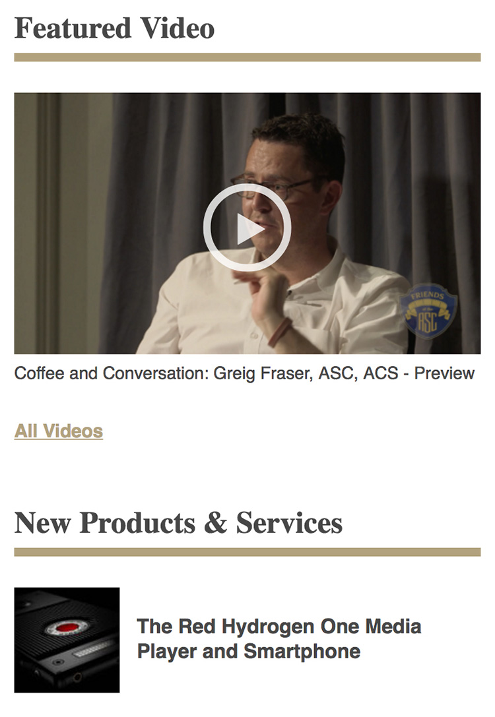Click the gold divider below New Products & Services
Viewport: 495px width, 717px height.
247,552
